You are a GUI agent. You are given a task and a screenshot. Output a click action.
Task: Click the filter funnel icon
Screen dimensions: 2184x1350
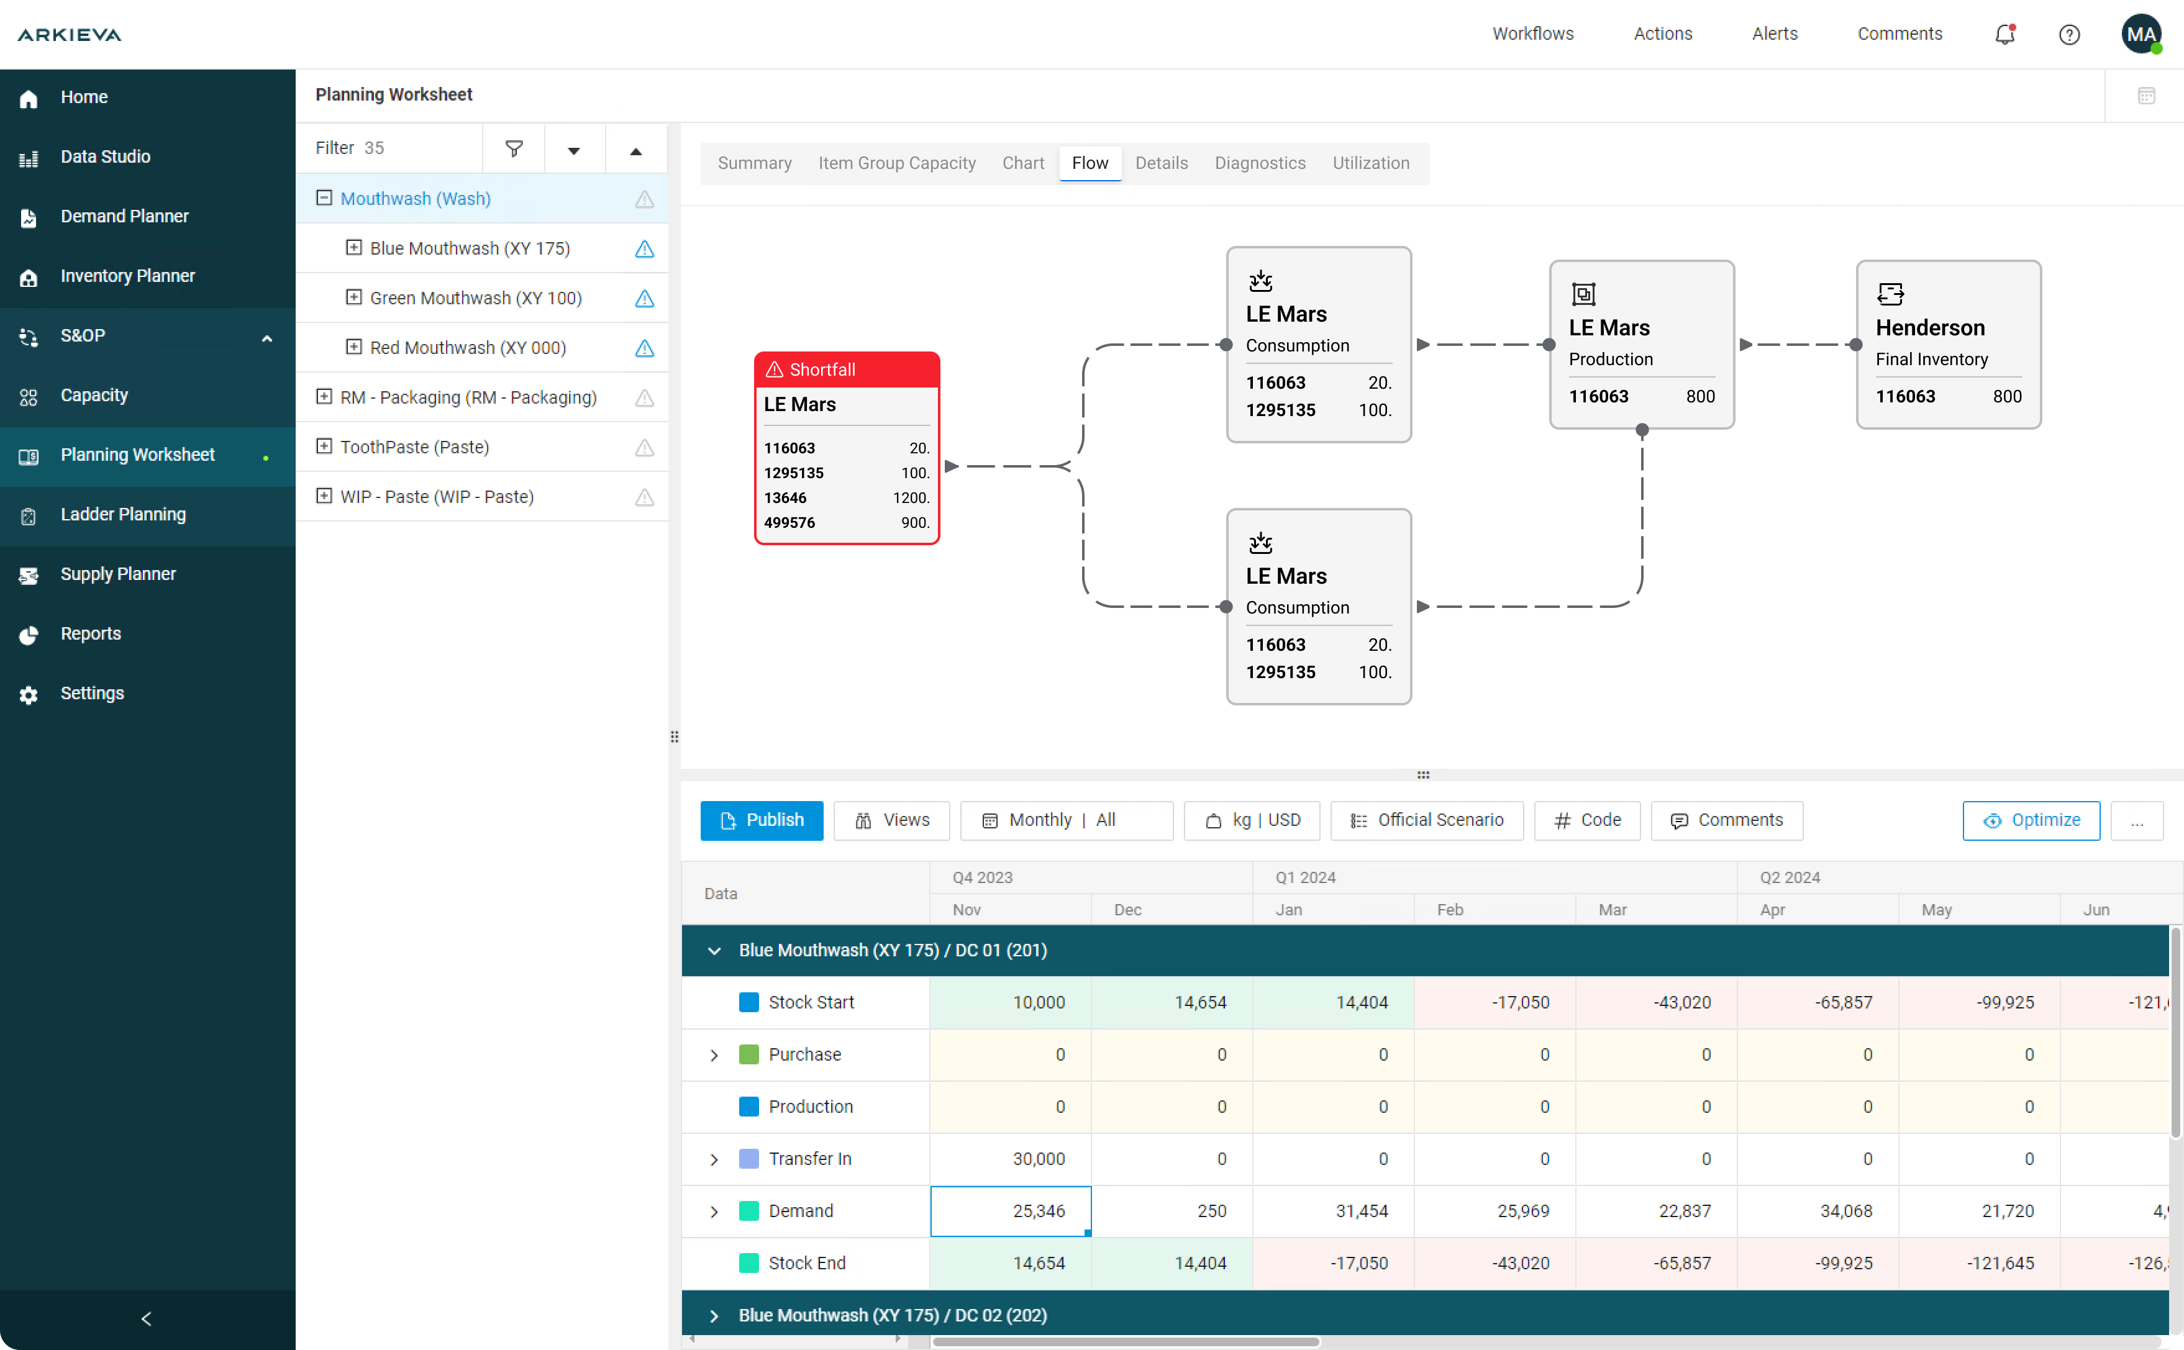tap(514, 148)
